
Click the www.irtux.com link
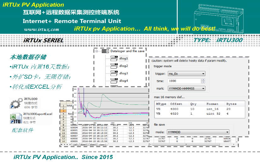(x=41, y=29)
